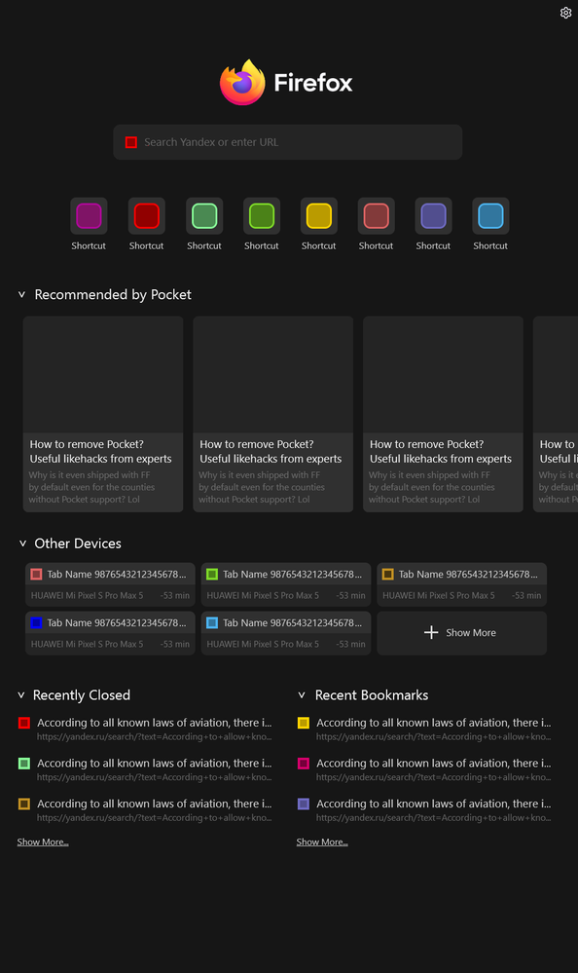Open the yellow-icon recent bookmark entry
The image size is (578, 973).
[x=424, y=730]
